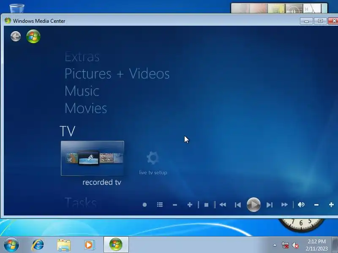Launch Internet Explorer from taskbar
338x253 pixels.
coord(38,245)
